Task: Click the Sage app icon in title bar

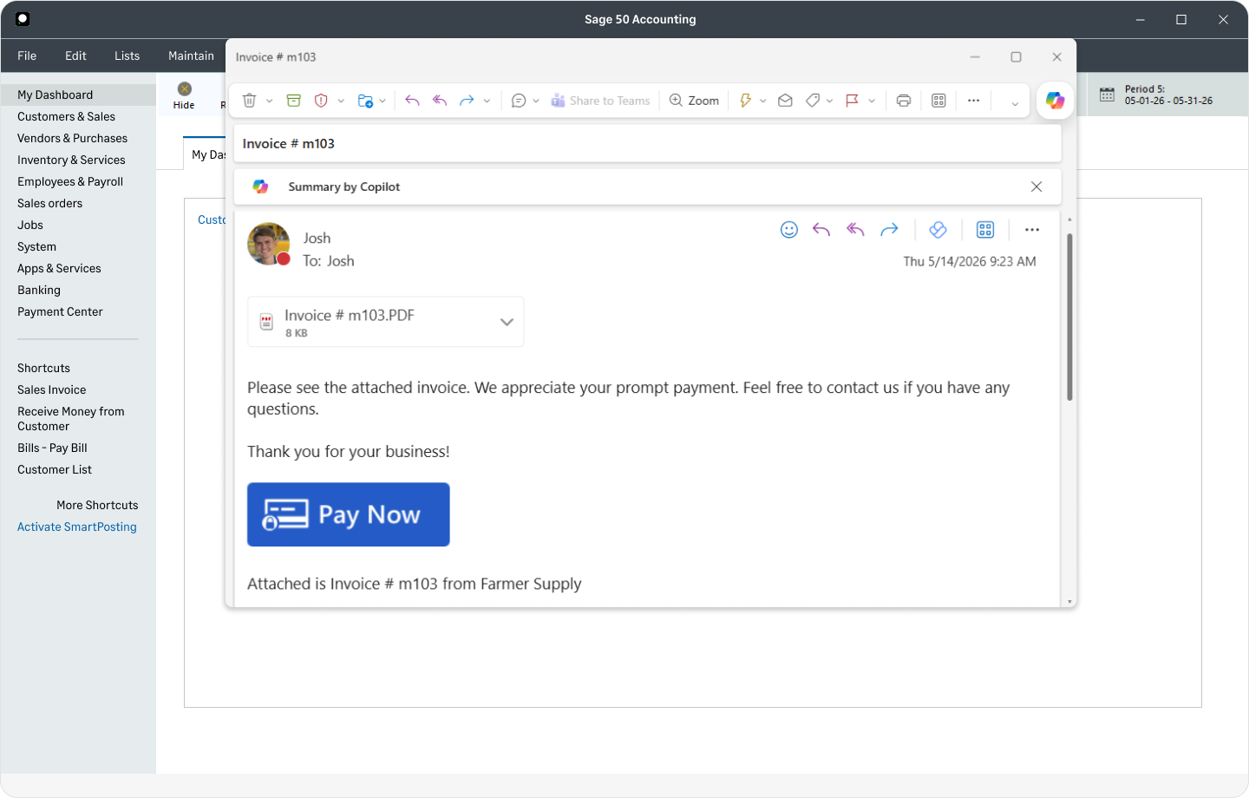Action: tap(23, 19)
